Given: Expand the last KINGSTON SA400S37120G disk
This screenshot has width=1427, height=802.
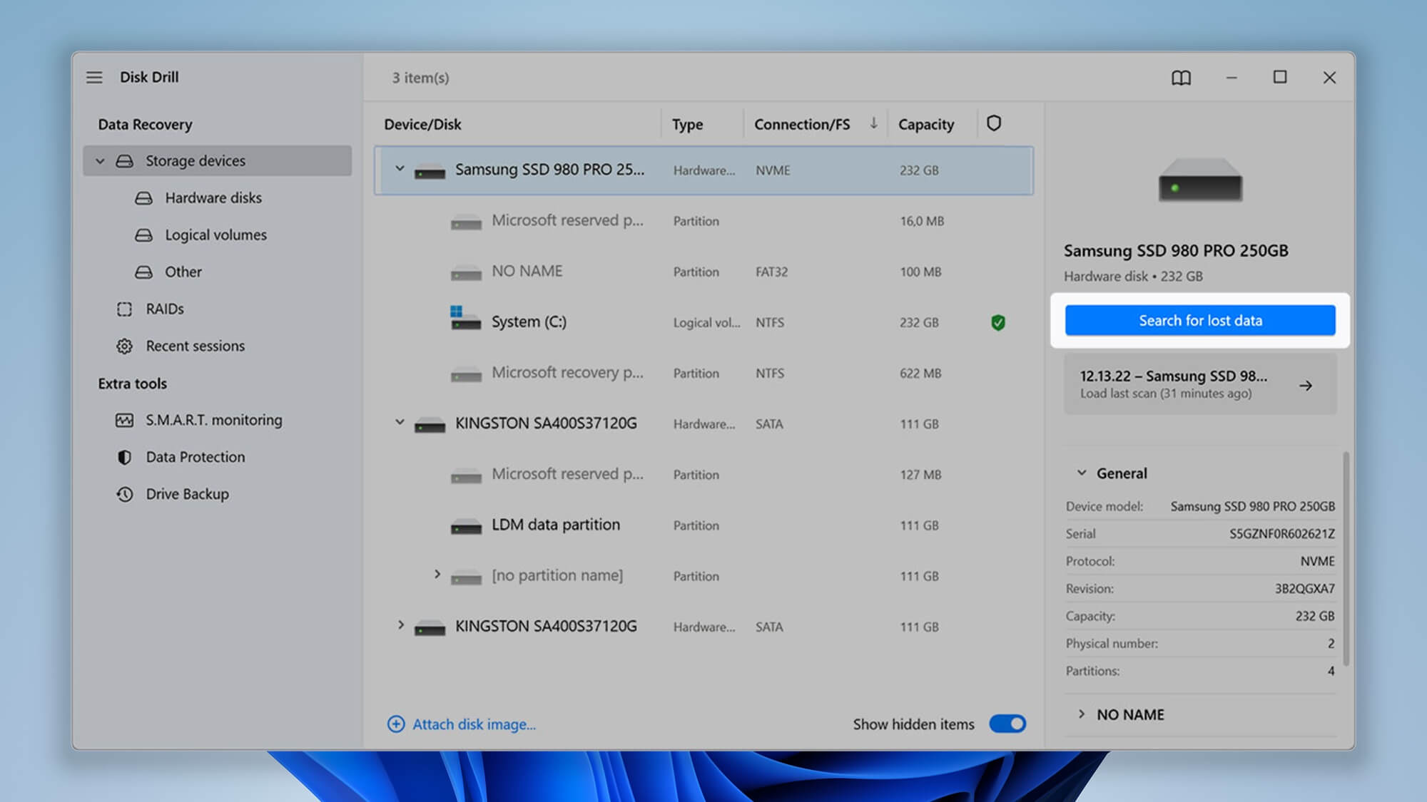Looking at the screenshot, I should pos(401,625).
